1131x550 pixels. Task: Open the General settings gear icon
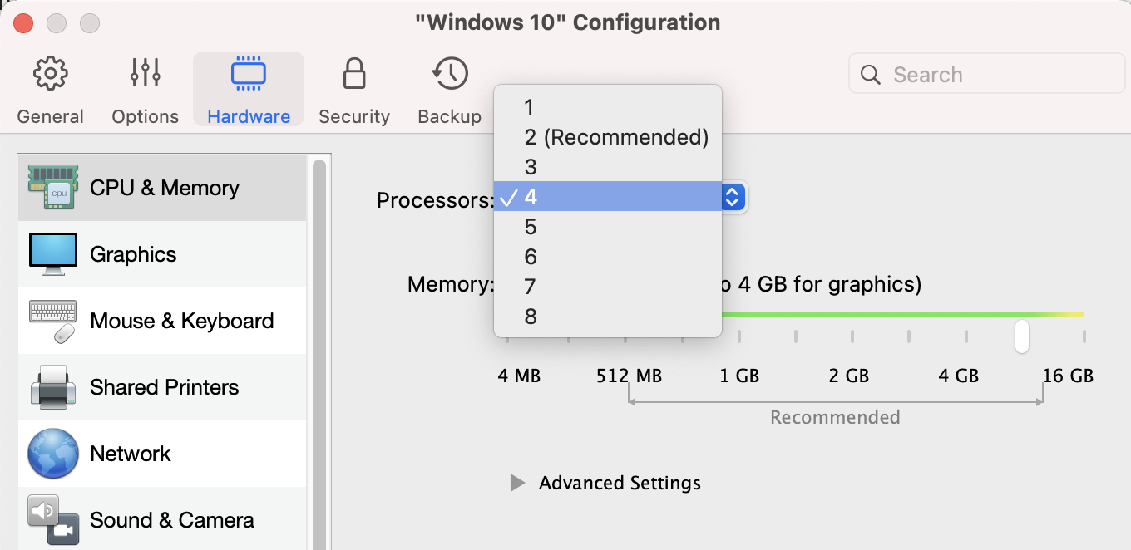coord(50,75)
